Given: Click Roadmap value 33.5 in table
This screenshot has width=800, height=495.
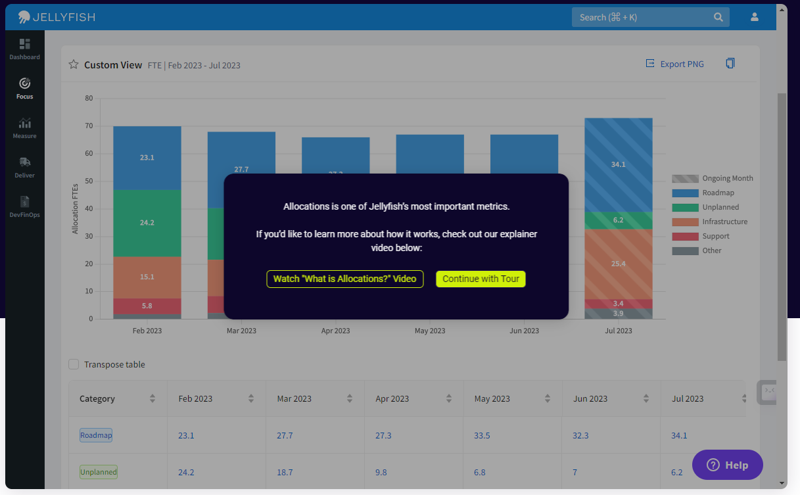Looking at the screenshot, I should 482,435.
